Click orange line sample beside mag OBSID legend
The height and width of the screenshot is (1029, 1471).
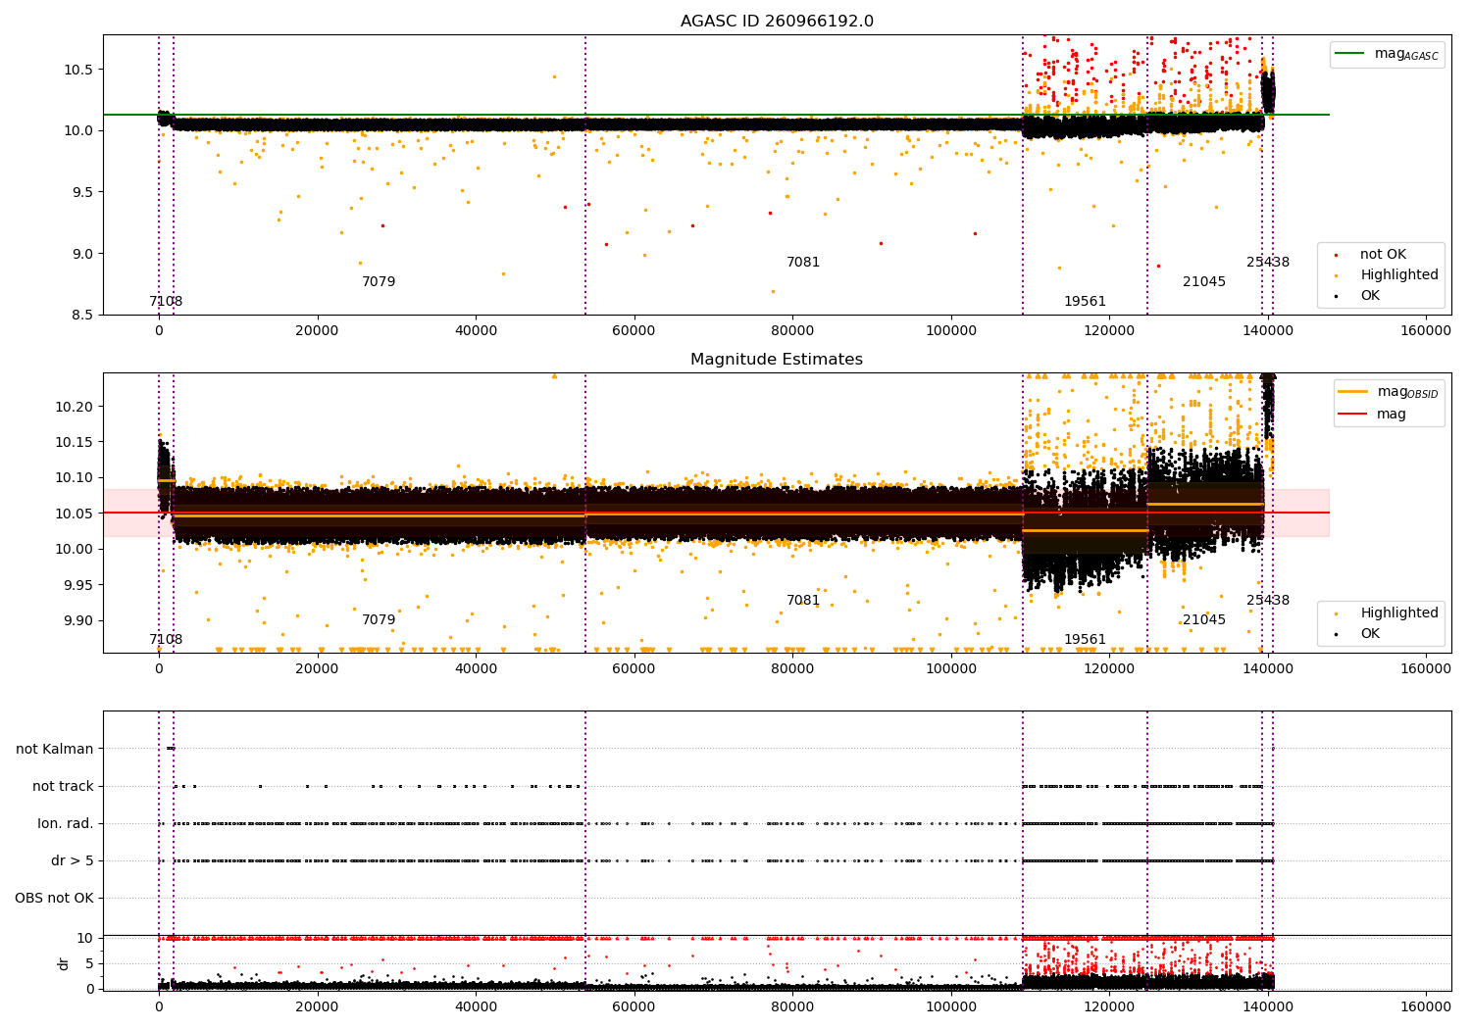click(1353, 392)
